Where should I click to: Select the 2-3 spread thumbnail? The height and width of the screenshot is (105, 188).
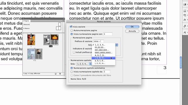click(51, 40)
